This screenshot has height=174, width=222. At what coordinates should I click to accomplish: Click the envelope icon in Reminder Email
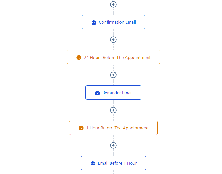point(97,93)
